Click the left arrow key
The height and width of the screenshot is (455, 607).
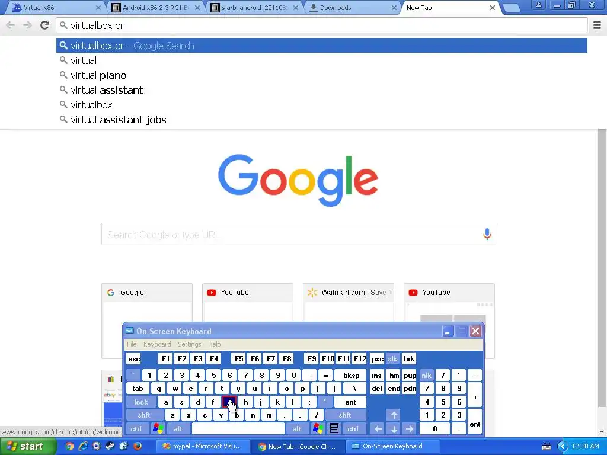(378, 429)
